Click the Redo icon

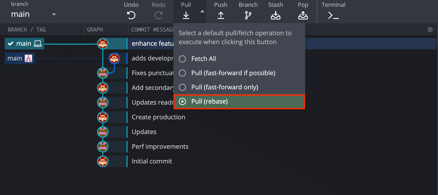coord(158,15)
